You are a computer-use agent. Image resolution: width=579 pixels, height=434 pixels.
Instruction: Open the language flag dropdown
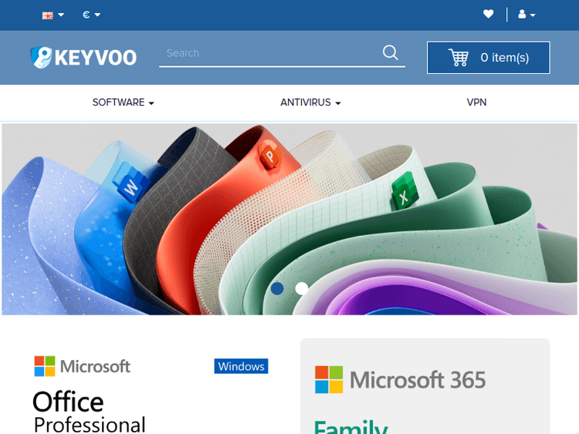[x=52, y=15]
